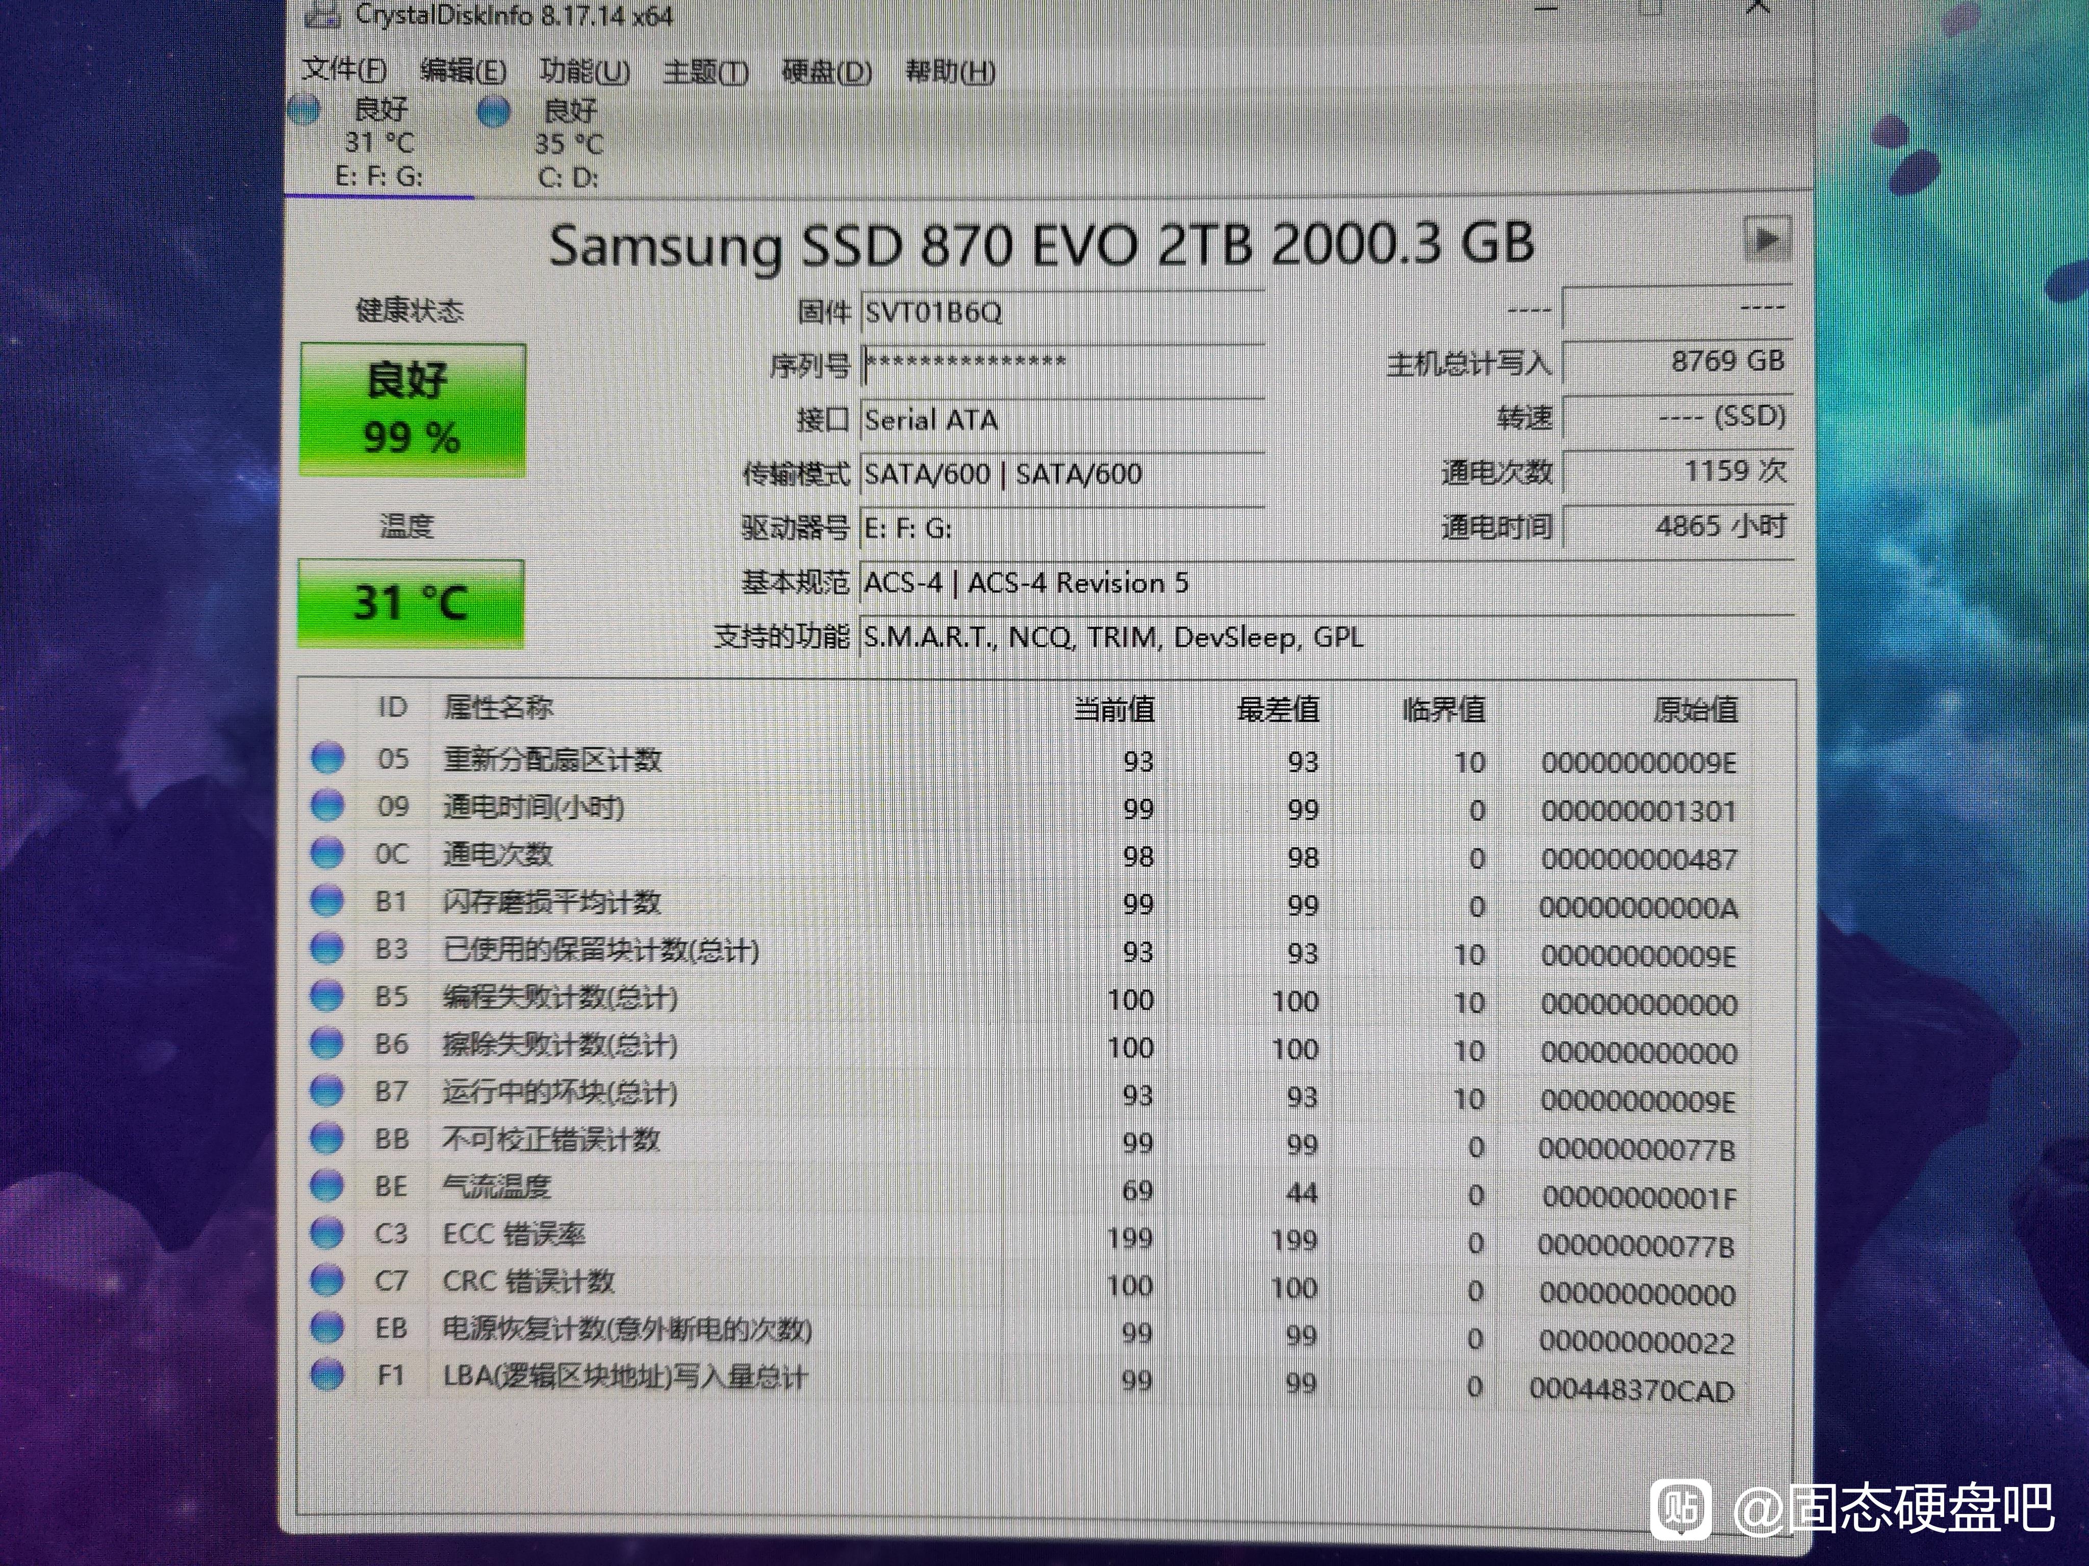2089x1566 pixels.
Task: Select the 运行中的坏块(总计) row
Action: [1025, 1096]
